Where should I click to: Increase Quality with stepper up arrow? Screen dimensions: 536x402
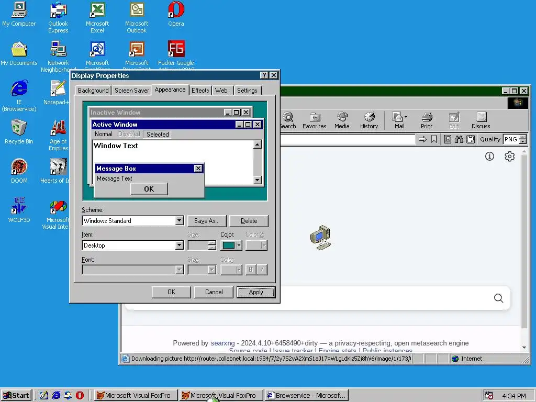[523, 137]
